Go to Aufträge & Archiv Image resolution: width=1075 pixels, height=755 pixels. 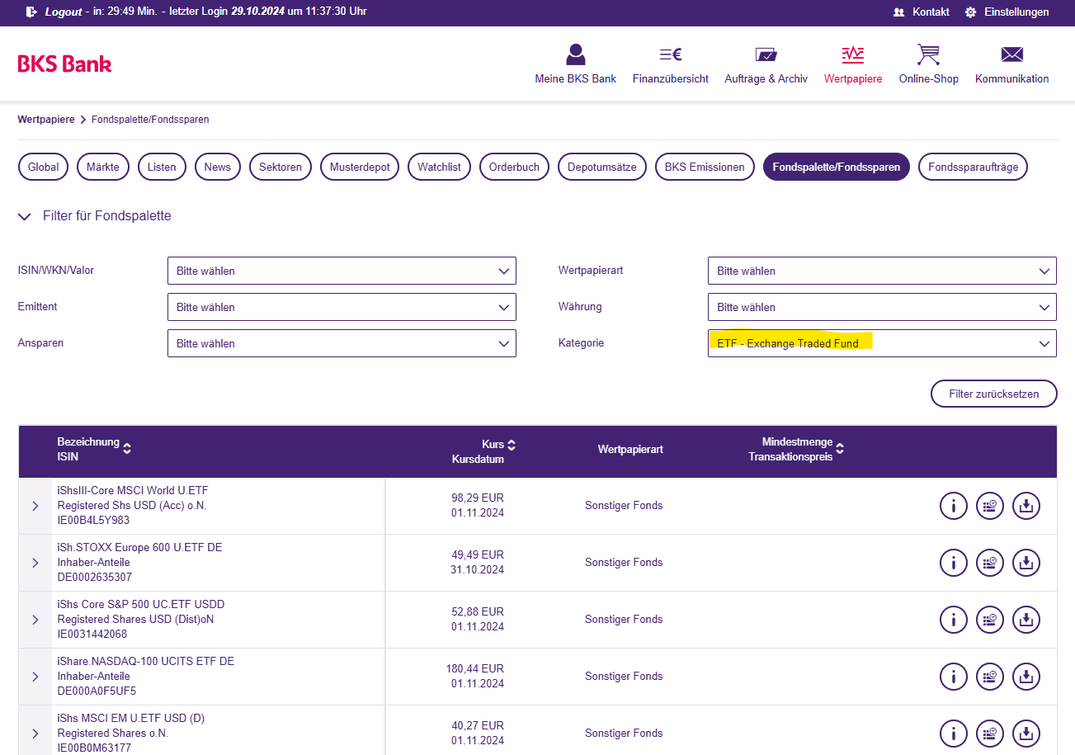(766, 64)
